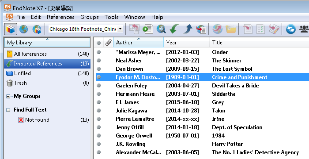Screen dimensions: 309x159
Task: Click the Harry Potter title cell
Action: (227, 144)
